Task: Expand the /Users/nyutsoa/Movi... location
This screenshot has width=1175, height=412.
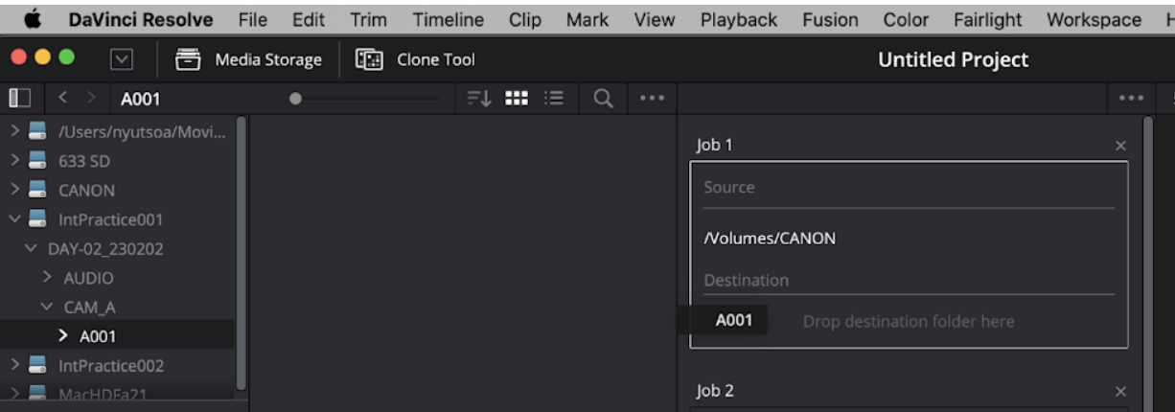Action: 15,131
